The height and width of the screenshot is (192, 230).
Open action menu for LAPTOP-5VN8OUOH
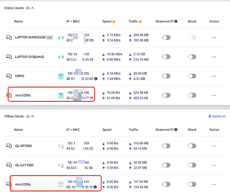[x=214, y=38]
